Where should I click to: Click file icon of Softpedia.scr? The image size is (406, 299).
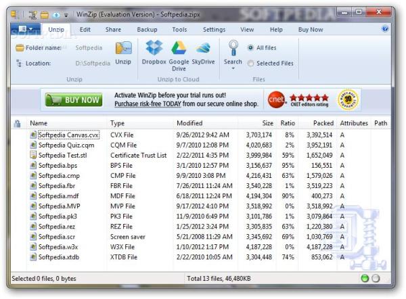pyautogui.click(x=33, y=237)
